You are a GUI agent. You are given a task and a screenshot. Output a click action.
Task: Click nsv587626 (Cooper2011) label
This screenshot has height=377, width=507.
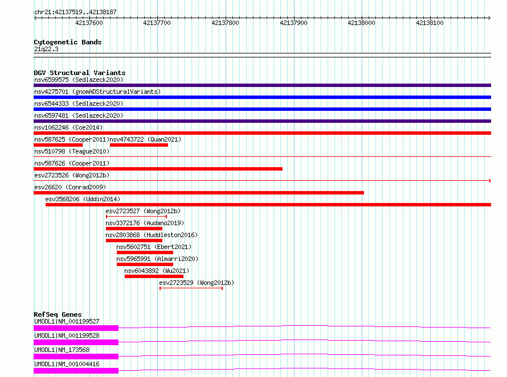72,163
